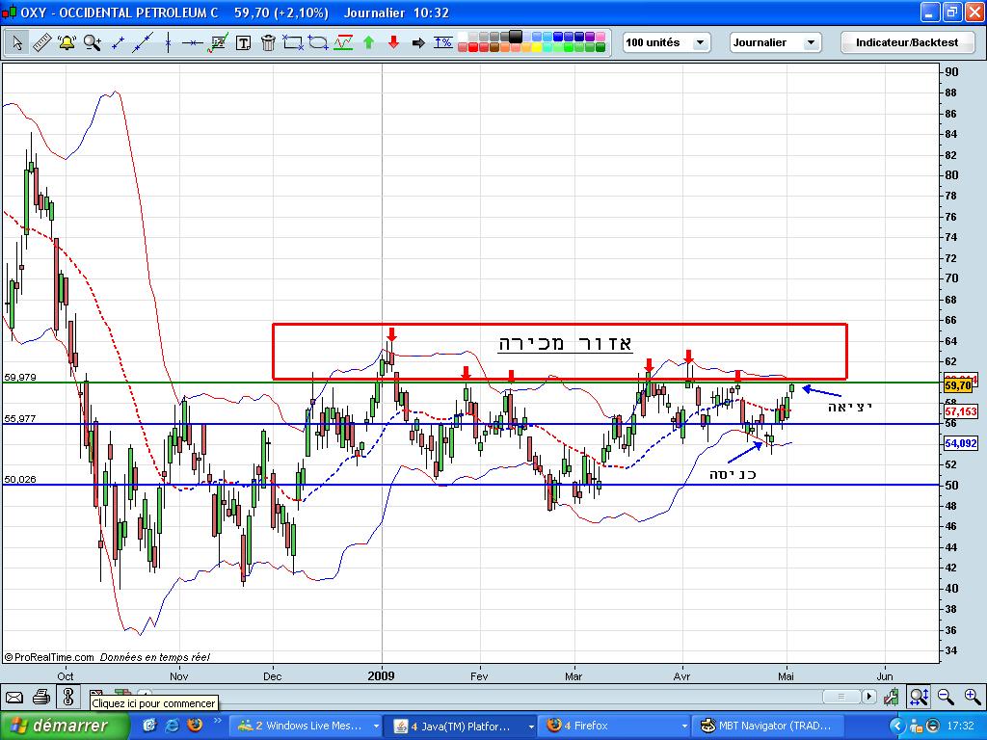This screenshot has height=740, width=987.
Task: Toggle the auto-fit zoom magnifier with arrows
Action: (919, 698)
